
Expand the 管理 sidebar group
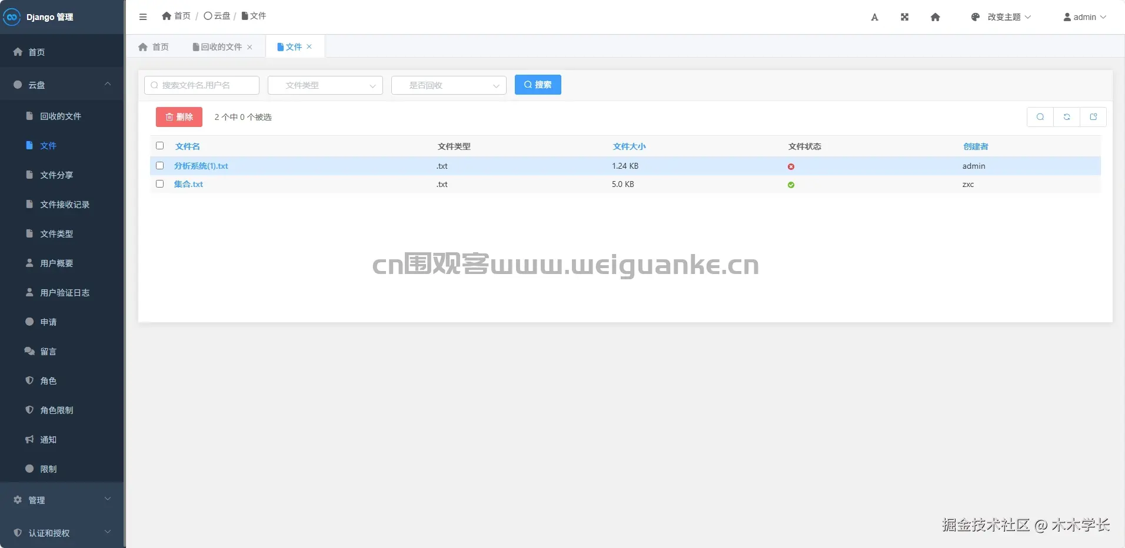tap(62, 500)
